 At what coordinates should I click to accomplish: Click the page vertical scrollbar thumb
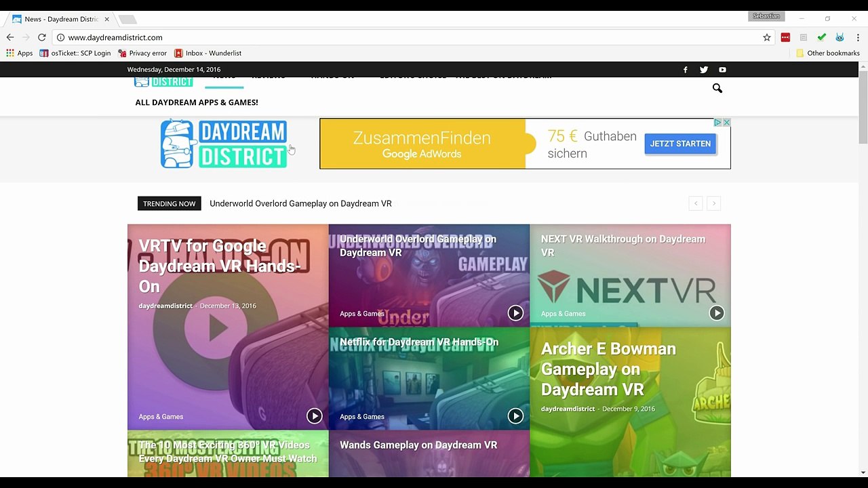863,106
